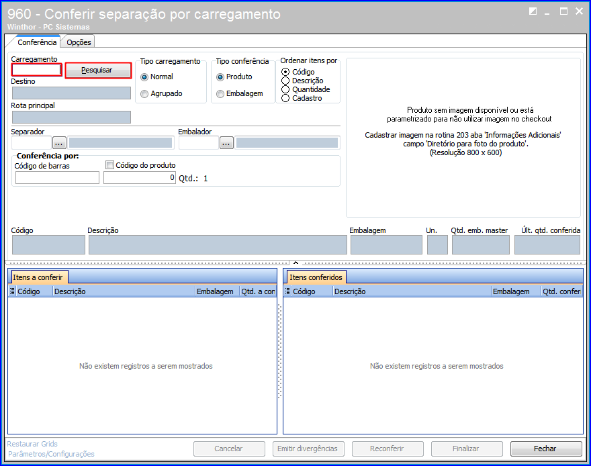Sort Itens a conferir by Embalagem column
Screen dimensions: 591x466
218,291
